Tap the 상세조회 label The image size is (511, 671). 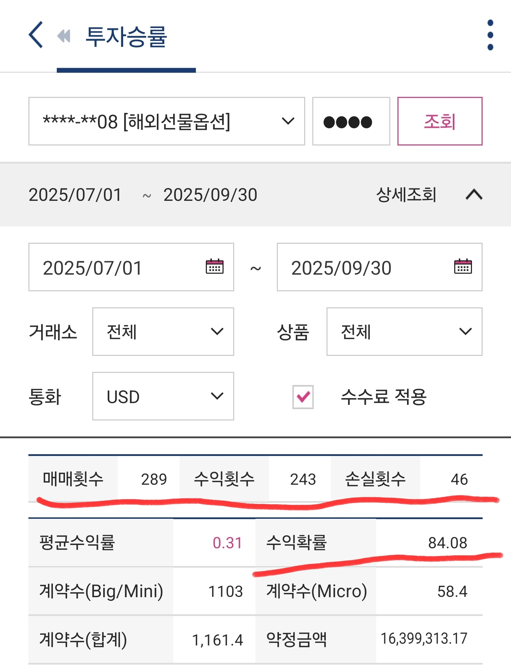pyautogui.click(x=406, y=194)
